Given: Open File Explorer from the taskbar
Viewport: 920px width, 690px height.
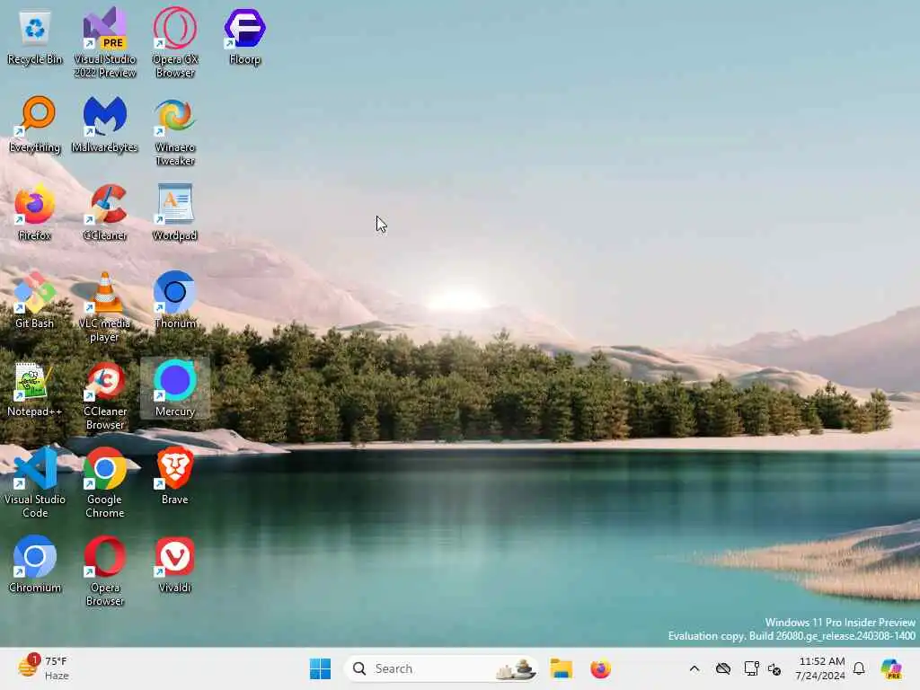Looking at the screenshot, I should (561, 668).
